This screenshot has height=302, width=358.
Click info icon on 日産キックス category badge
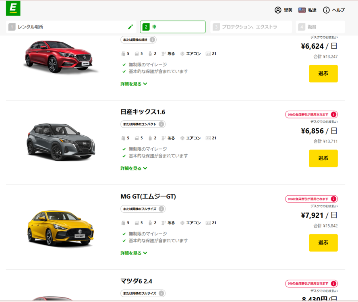161,124
